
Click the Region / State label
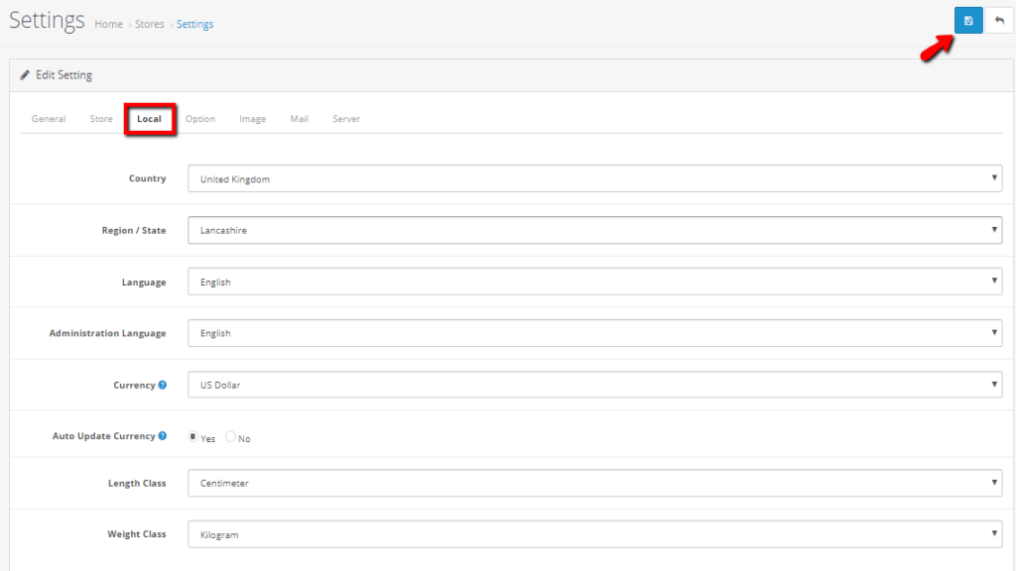134,230
